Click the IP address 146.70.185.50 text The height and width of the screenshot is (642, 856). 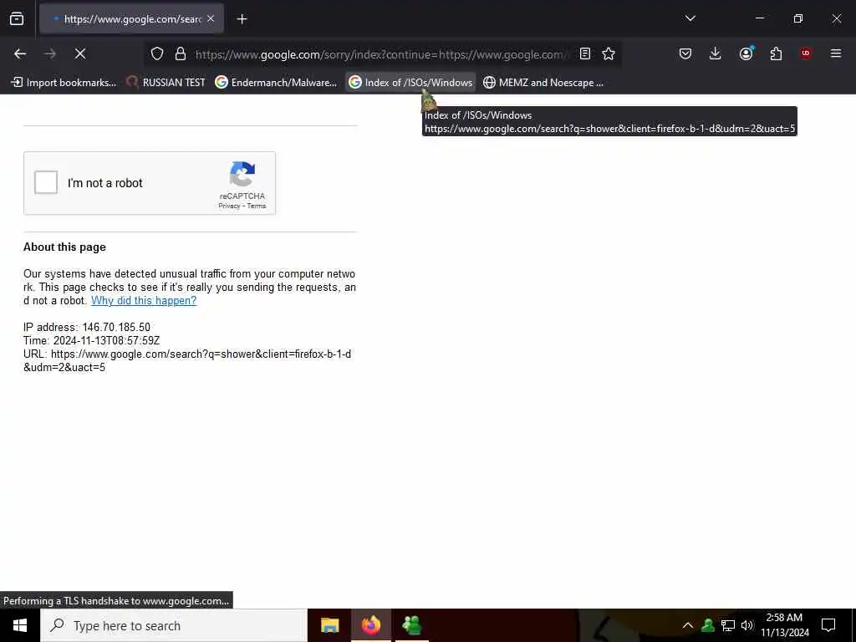(87, 327)
